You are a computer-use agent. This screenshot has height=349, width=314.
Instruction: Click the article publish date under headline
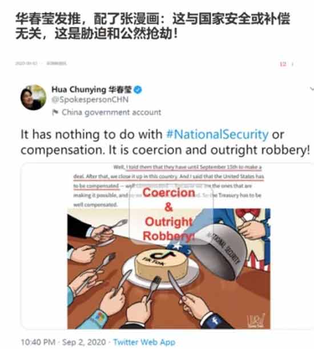[x=26, y=63]
